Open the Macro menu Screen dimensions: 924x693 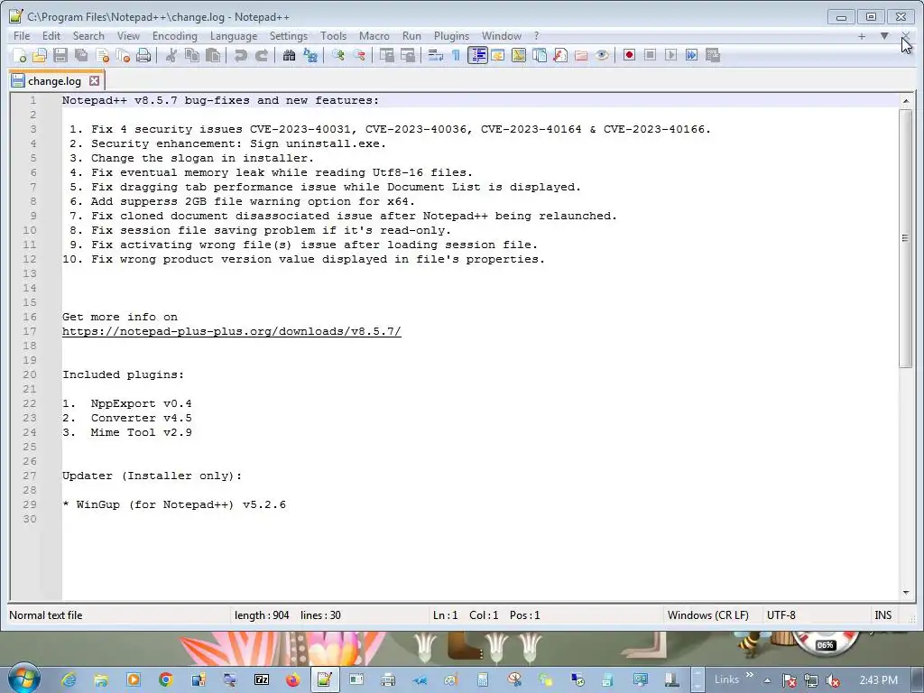(x=374, y=36)
